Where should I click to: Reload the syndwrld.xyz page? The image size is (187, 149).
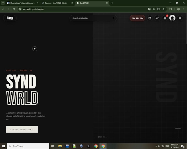click(14, 9)
